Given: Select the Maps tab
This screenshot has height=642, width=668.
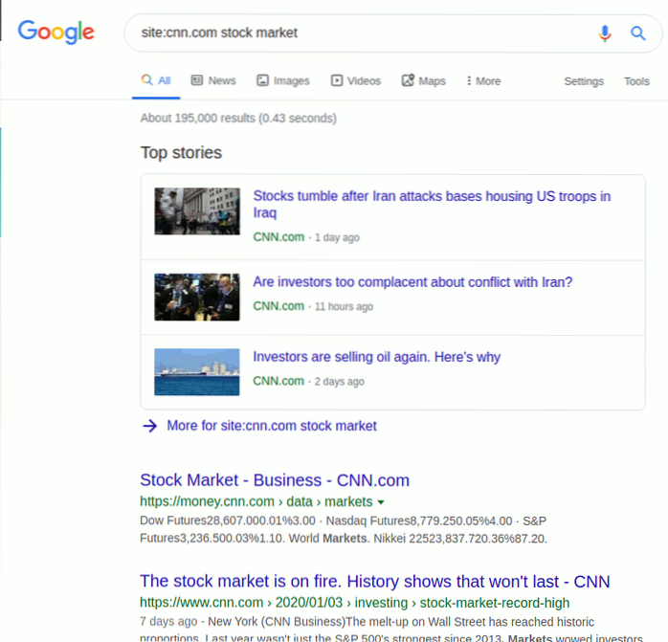Looking at the screenshot, I should tap(424, 81).
